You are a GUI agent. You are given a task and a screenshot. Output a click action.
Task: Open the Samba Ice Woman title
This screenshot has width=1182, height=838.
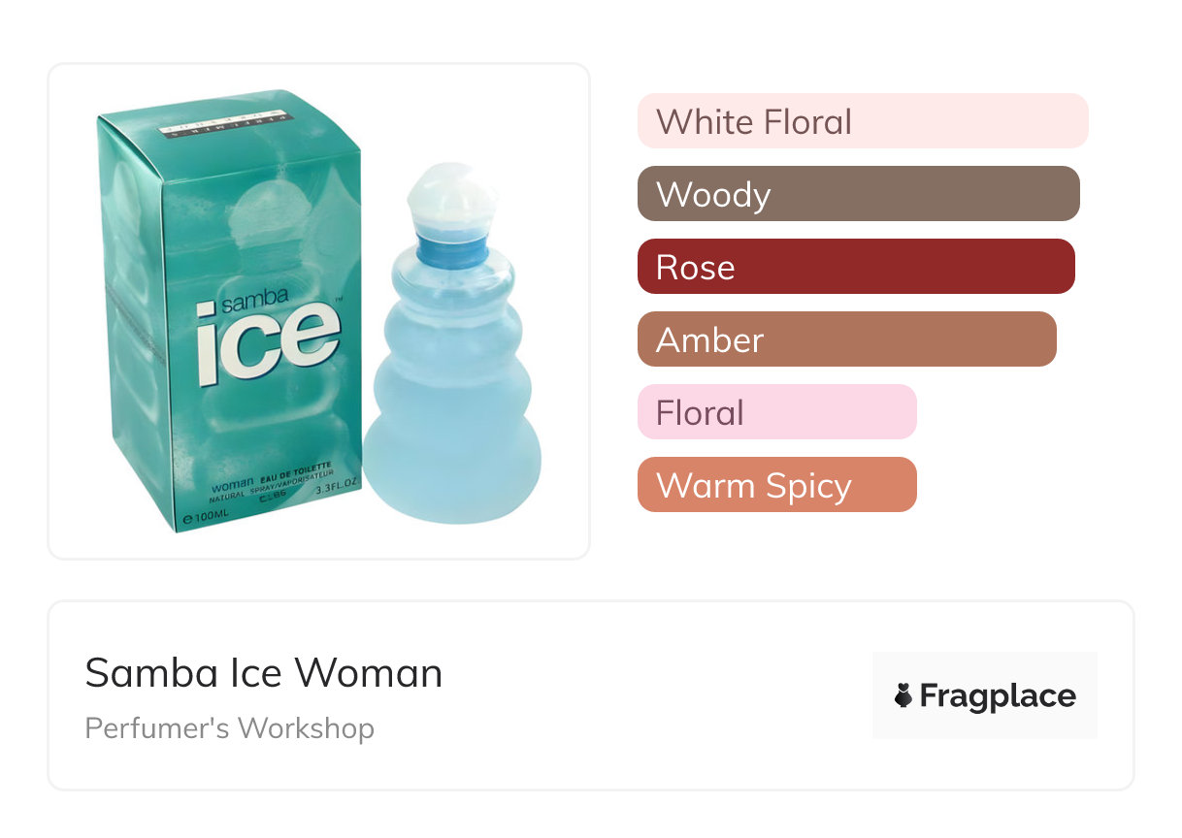coord(263,673)
